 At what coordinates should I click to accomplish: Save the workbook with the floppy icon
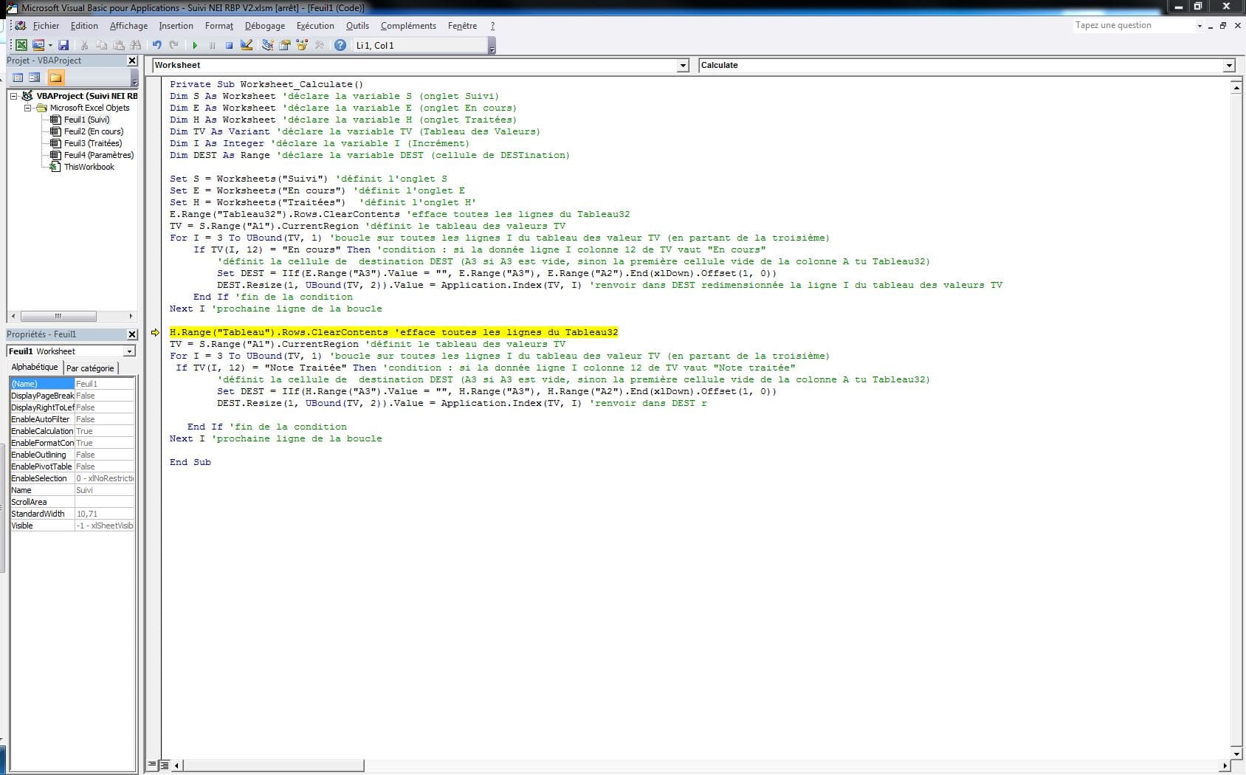tap(63, 46)
